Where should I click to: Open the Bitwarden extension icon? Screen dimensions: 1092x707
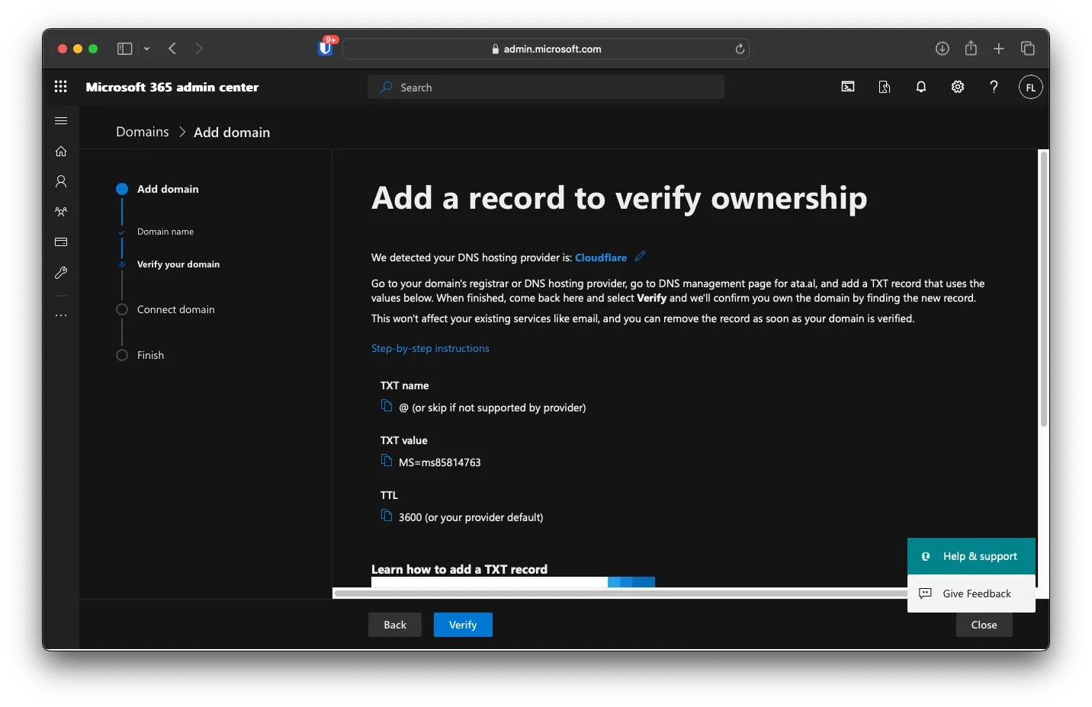pos(326,48)
